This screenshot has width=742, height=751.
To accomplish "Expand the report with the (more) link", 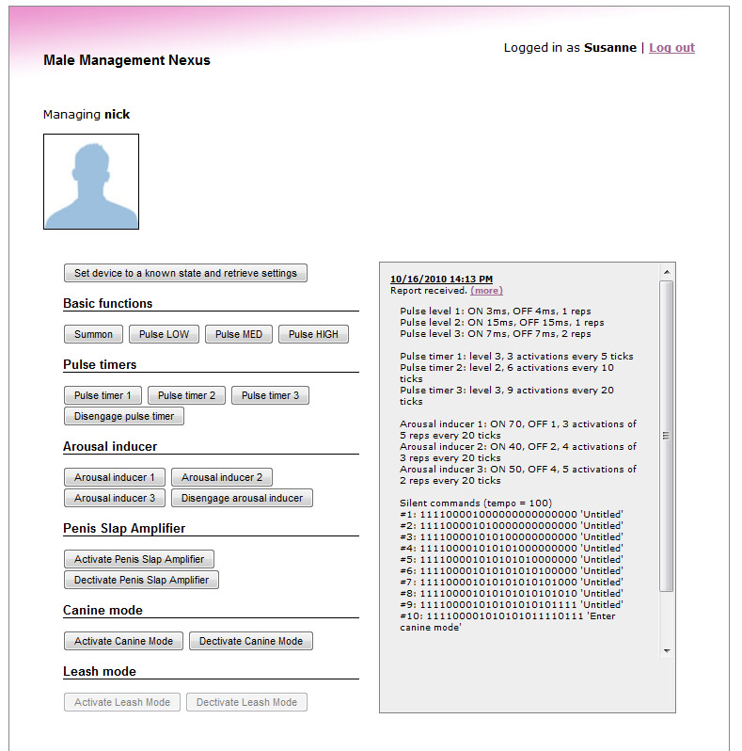I will tap(486, 291).
